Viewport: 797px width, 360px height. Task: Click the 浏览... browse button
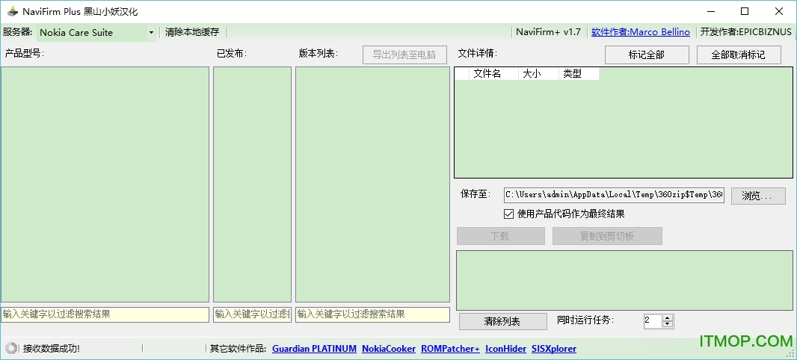(758, 196)
